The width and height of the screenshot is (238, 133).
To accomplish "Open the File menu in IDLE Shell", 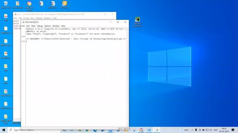I will tap(23, 26).
